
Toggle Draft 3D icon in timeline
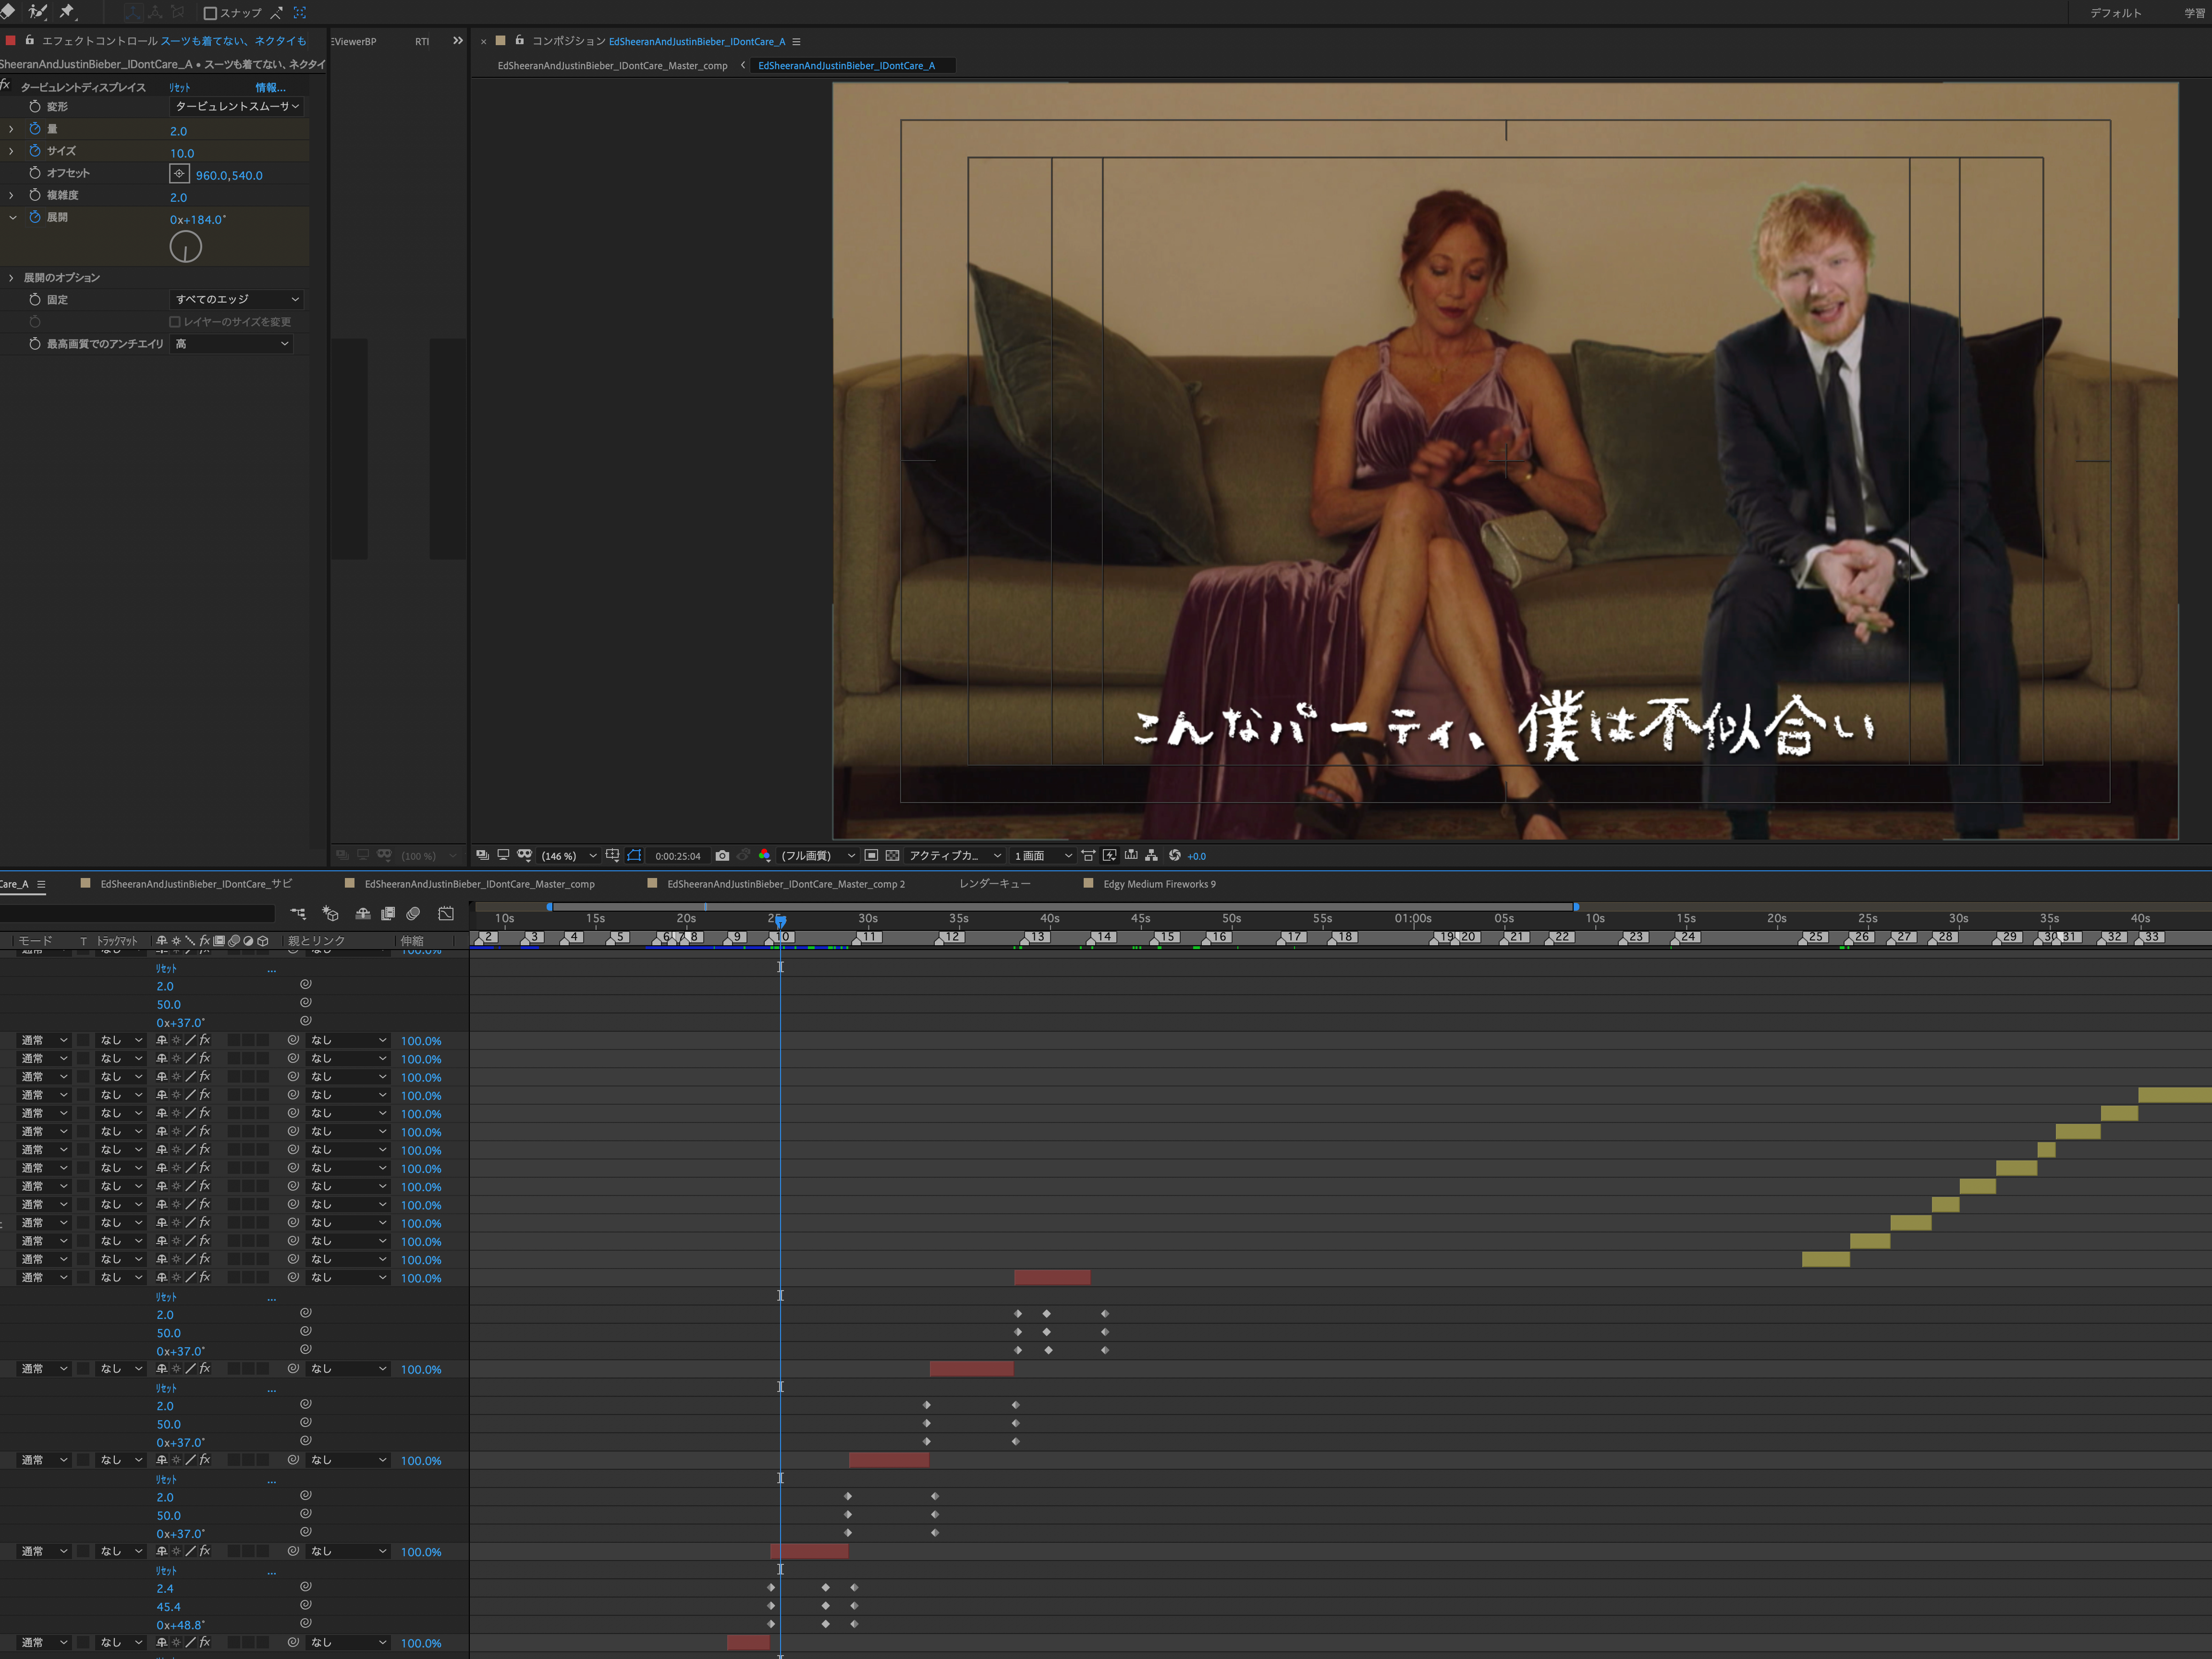pyautogui.click(x=330, y=913)
